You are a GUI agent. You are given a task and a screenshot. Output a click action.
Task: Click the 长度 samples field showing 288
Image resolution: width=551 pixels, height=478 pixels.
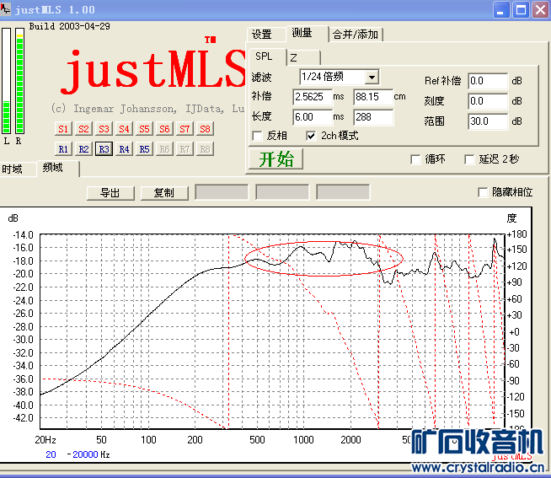pyautogui.click(x=373, y=117)
